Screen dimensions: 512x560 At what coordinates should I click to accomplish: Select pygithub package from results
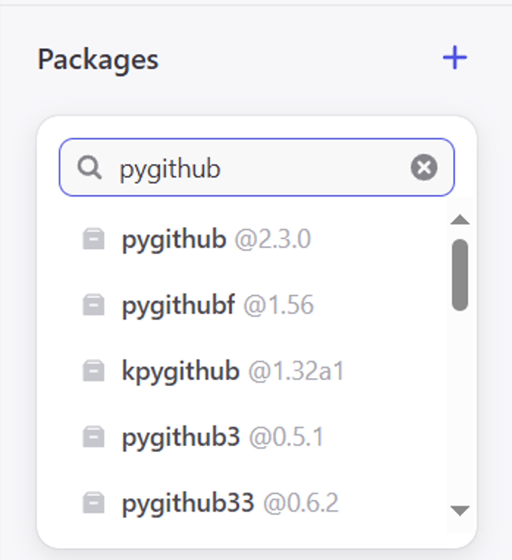(174, 239)
